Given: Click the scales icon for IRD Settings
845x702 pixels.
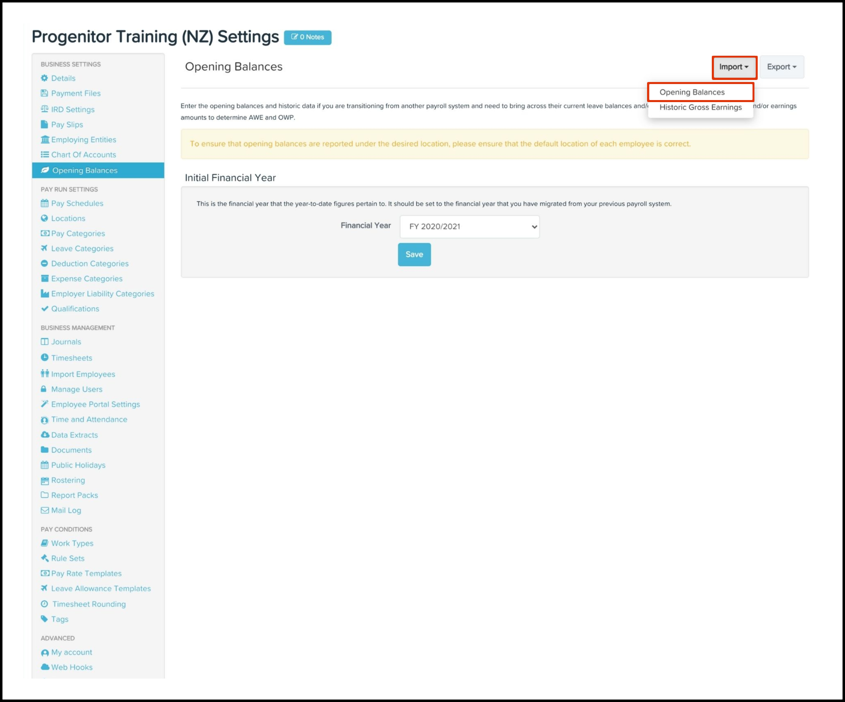Looking at the screenshot, I should click(x=44, y=109).
